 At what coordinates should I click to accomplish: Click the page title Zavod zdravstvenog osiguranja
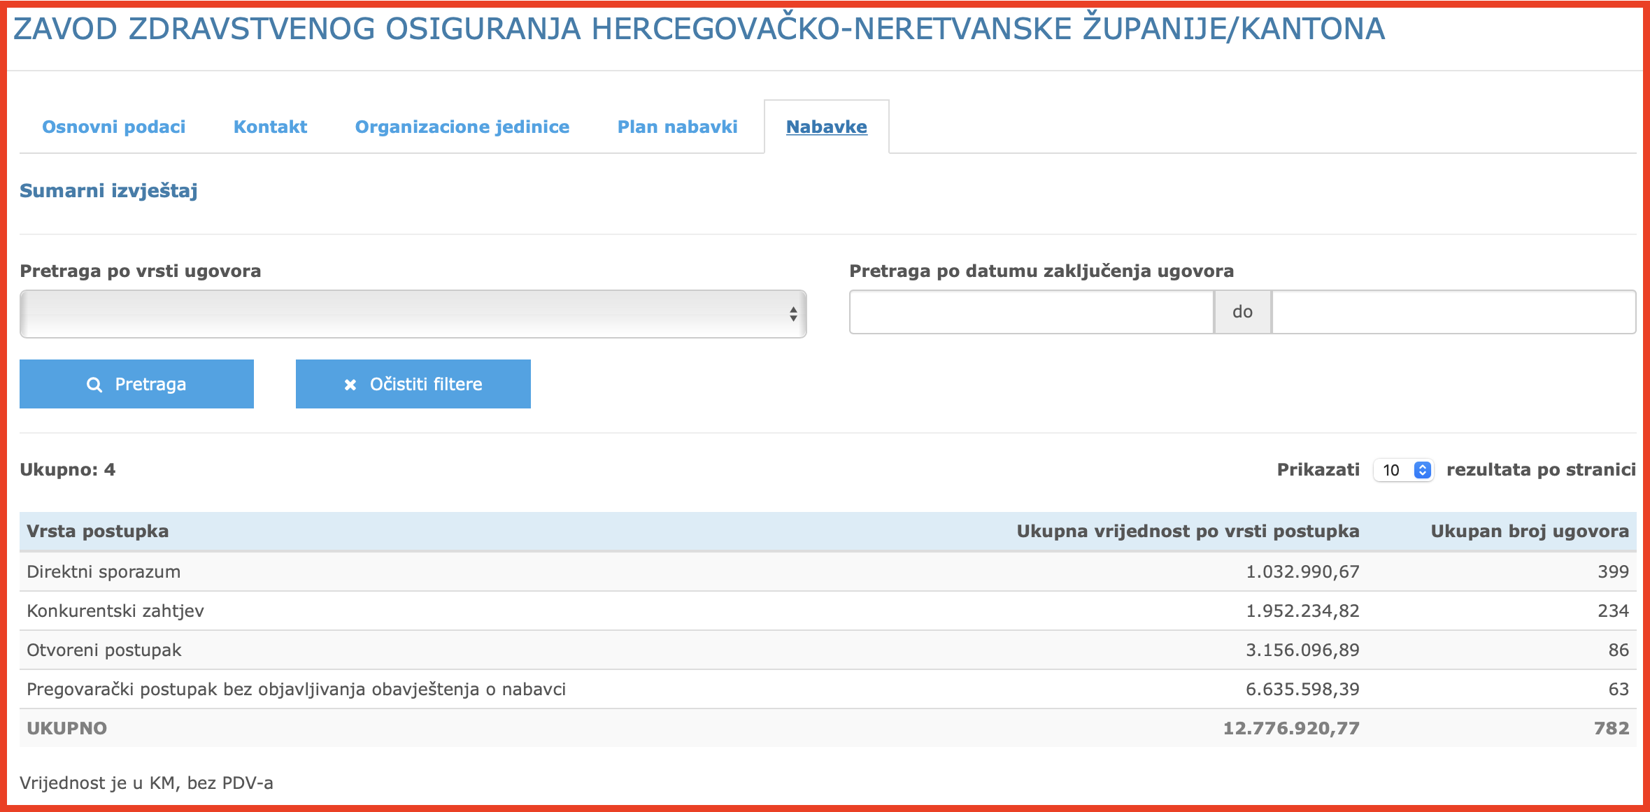coord(699,29)
